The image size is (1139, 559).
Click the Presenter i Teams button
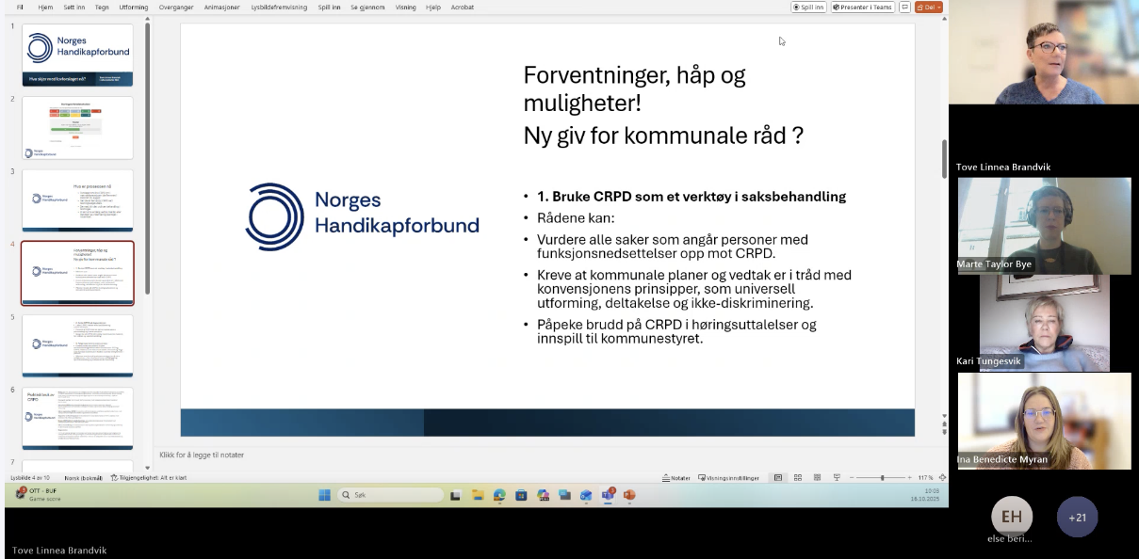pyautogui.click(x=862, y=7)
